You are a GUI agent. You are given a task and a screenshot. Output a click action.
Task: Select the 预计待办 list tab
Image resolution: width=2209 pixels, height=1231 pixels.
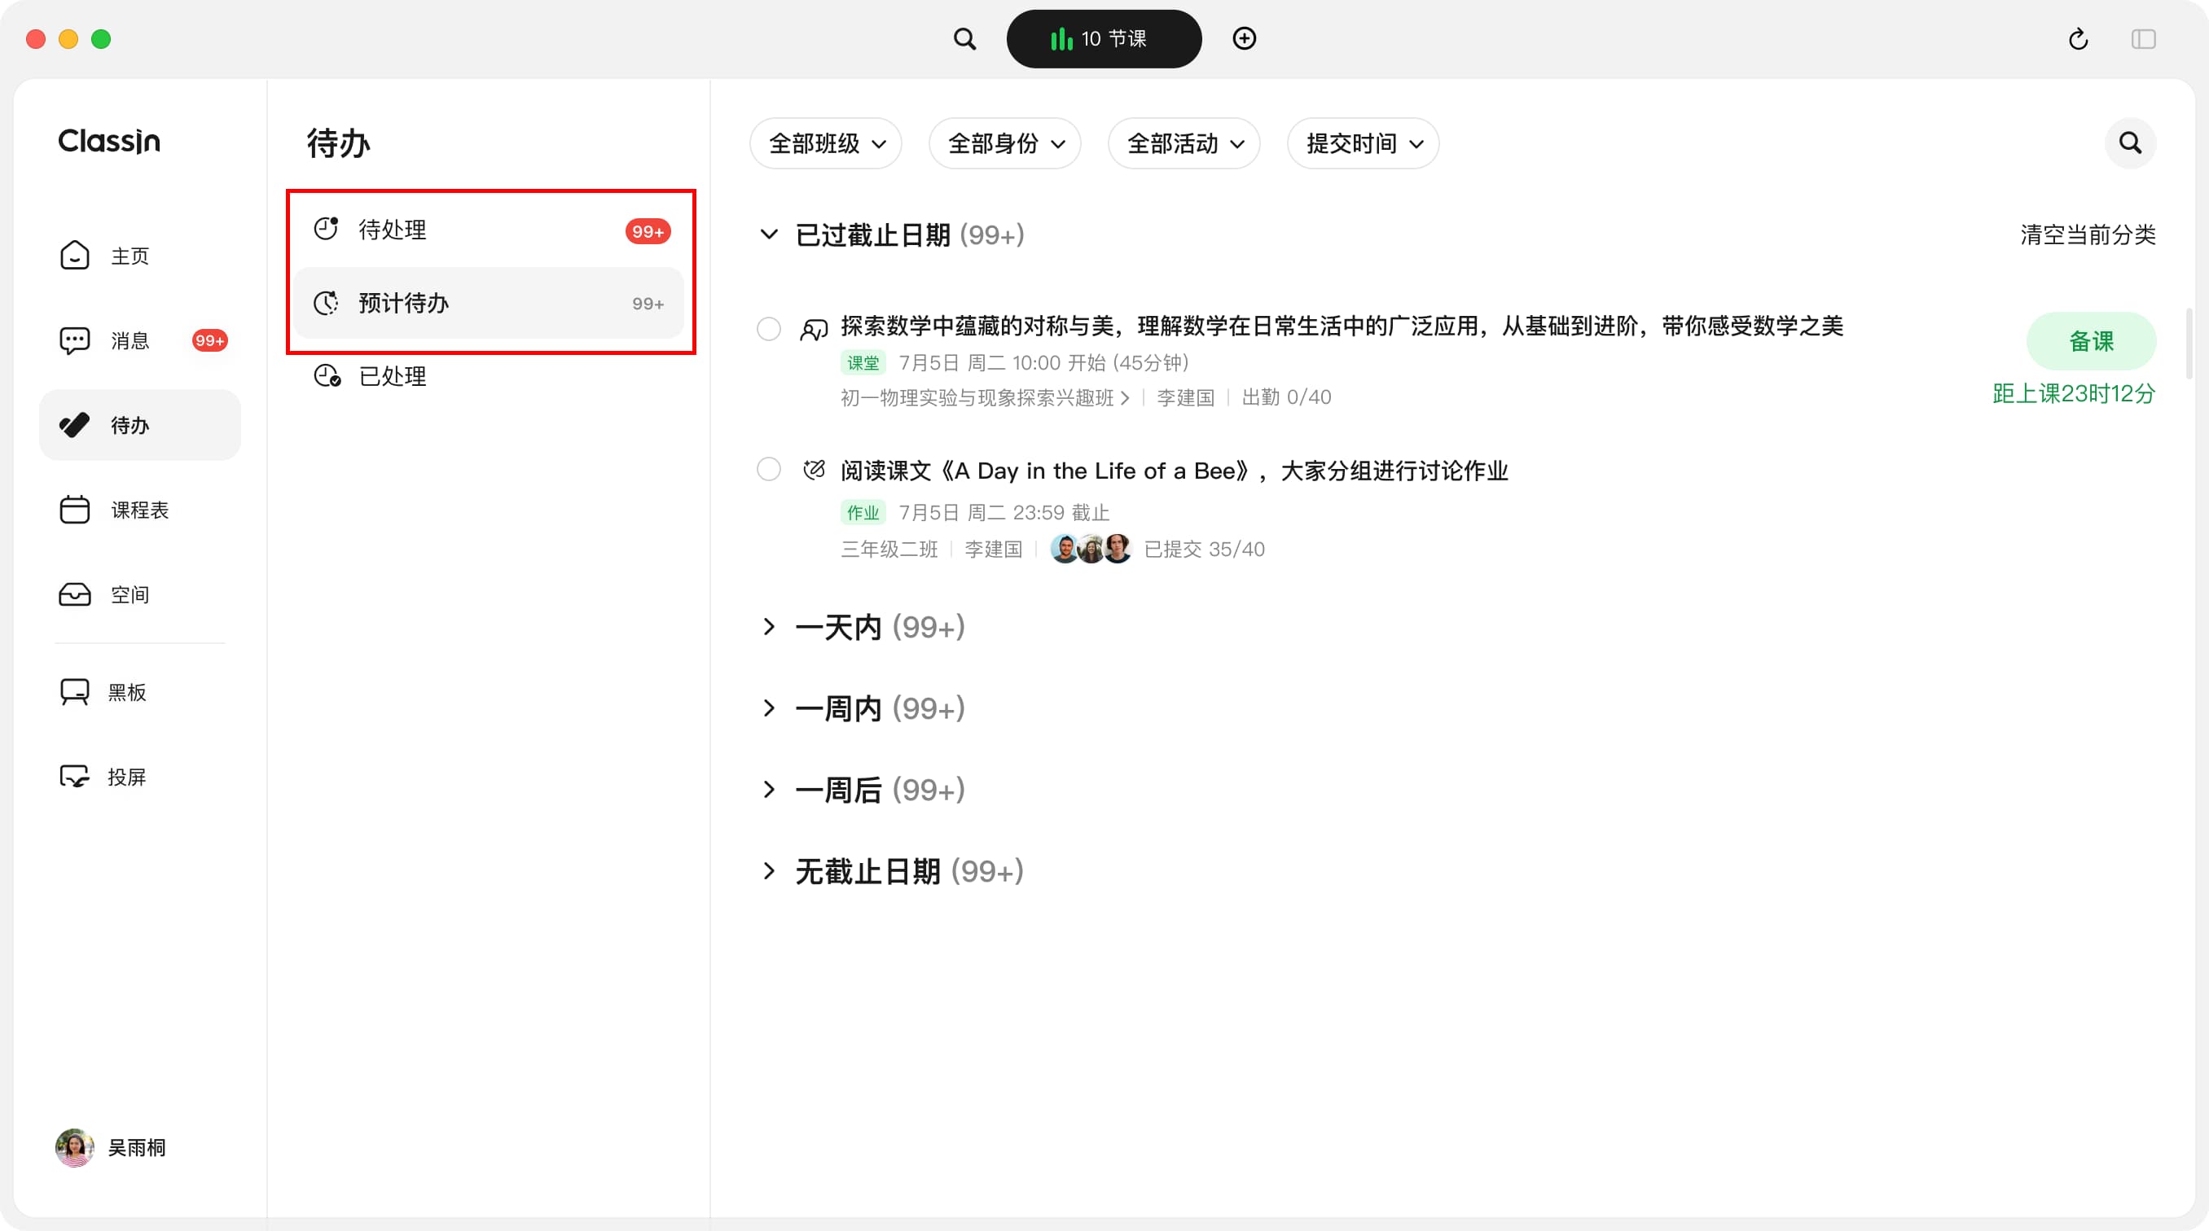point(490,303)
